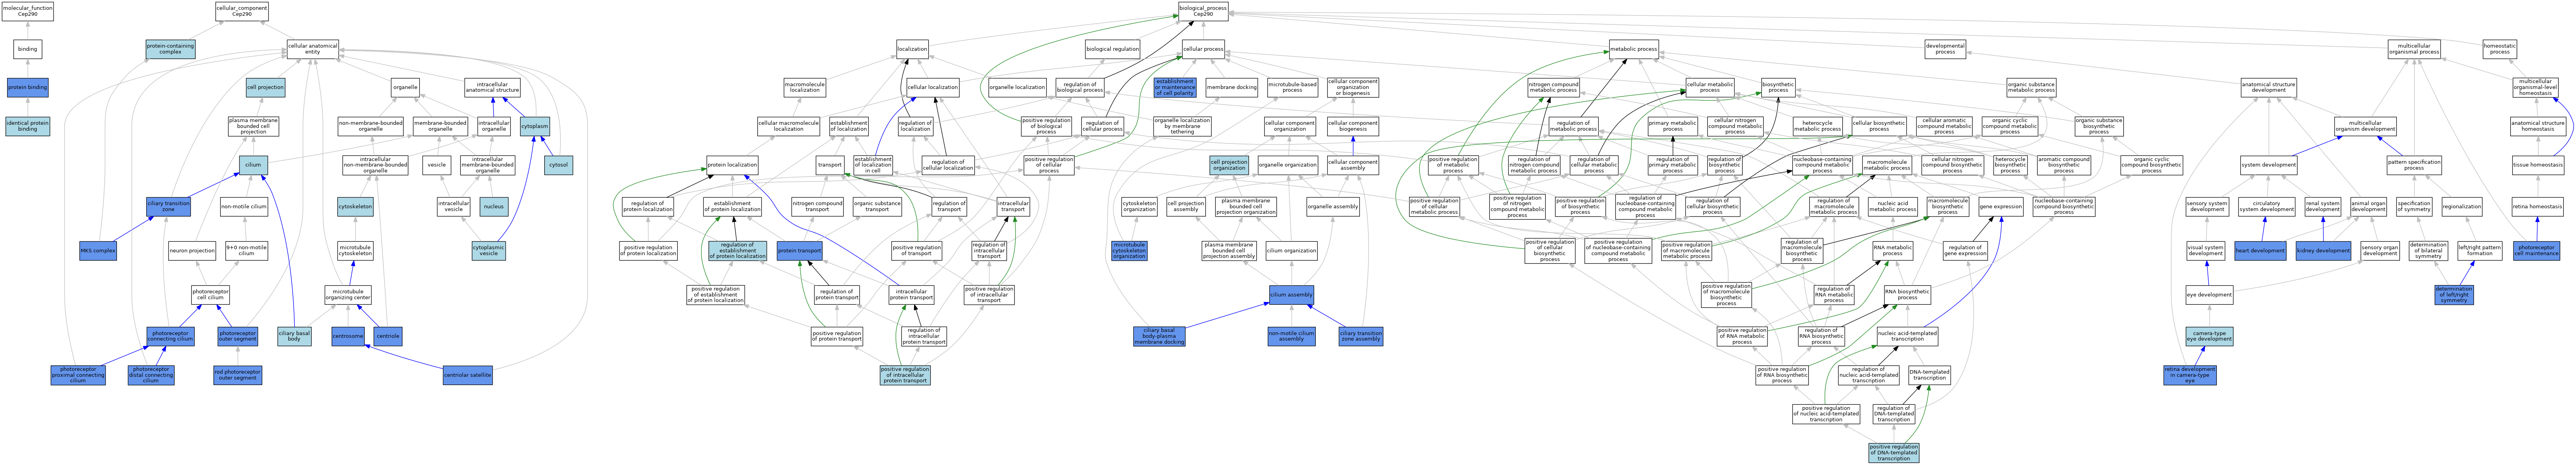Viewport: 2576px width, 465px height.
Task: Click the homeostatic process node
Action: click(2500, 48)
